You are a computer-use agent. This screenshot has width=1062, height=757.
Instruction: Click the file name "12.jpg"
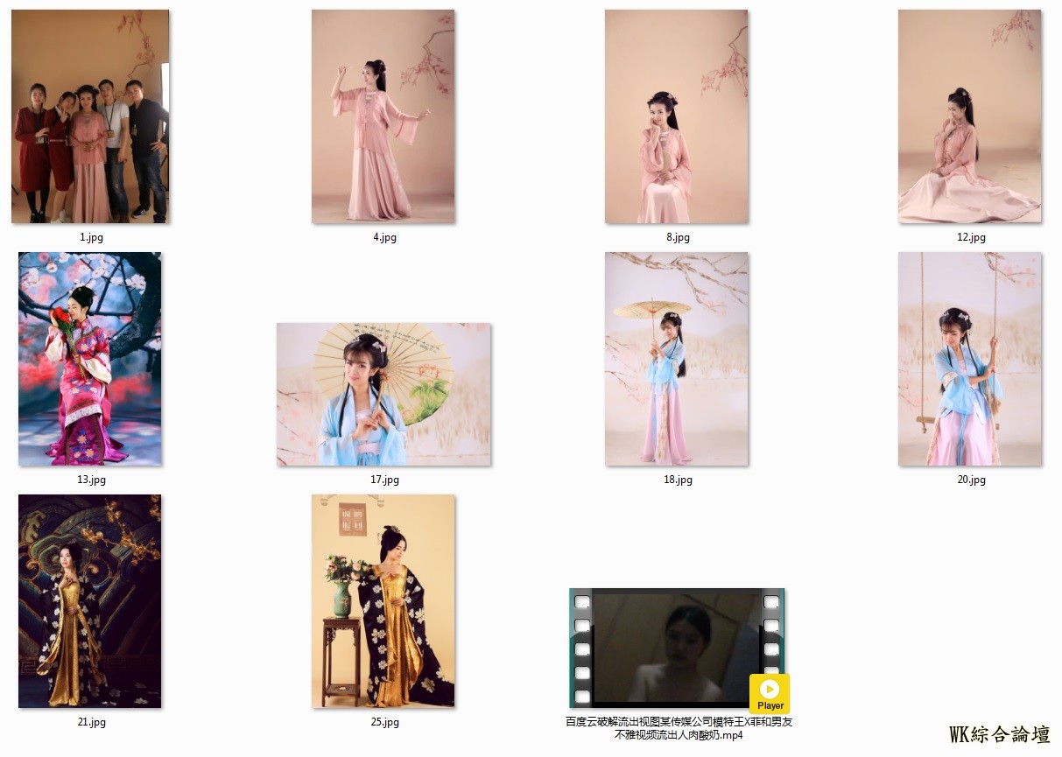point(971,237)
